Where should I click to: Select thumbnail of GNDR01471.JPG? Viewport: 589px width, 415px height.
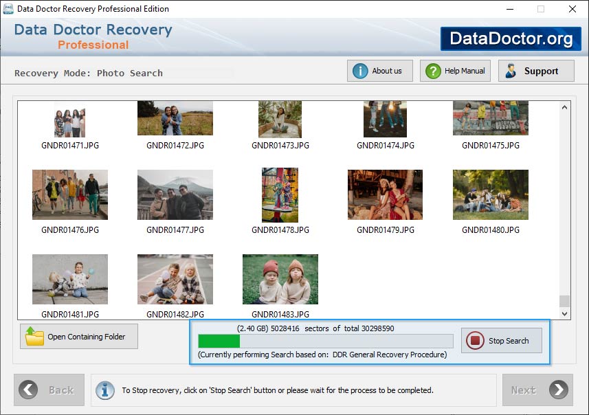pos(70,120)
